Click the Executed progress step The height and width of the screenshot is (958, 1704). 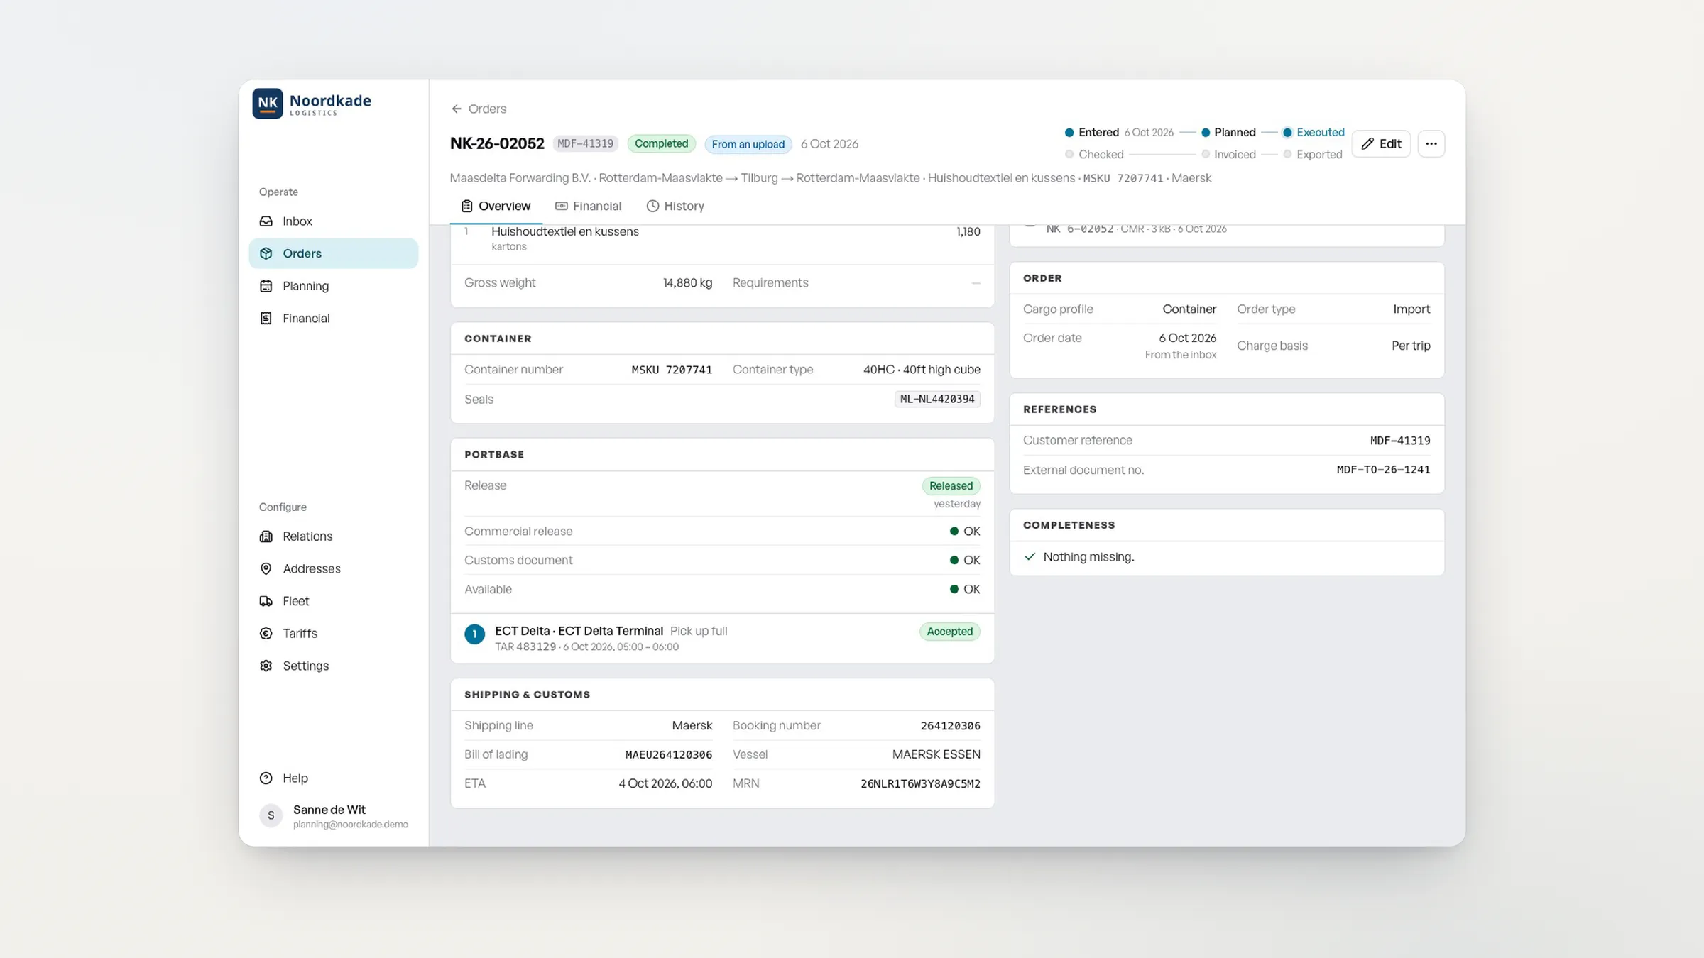pos(1313,133)
